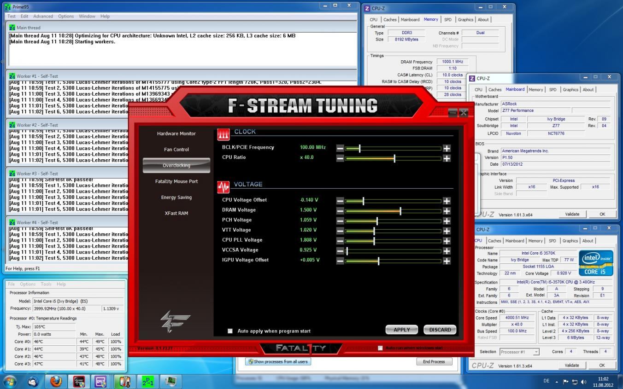Open Hardware Monitor section in F-Stream
Image resolution: width=623 pixels, height=389 pixels.
[176, 134]
